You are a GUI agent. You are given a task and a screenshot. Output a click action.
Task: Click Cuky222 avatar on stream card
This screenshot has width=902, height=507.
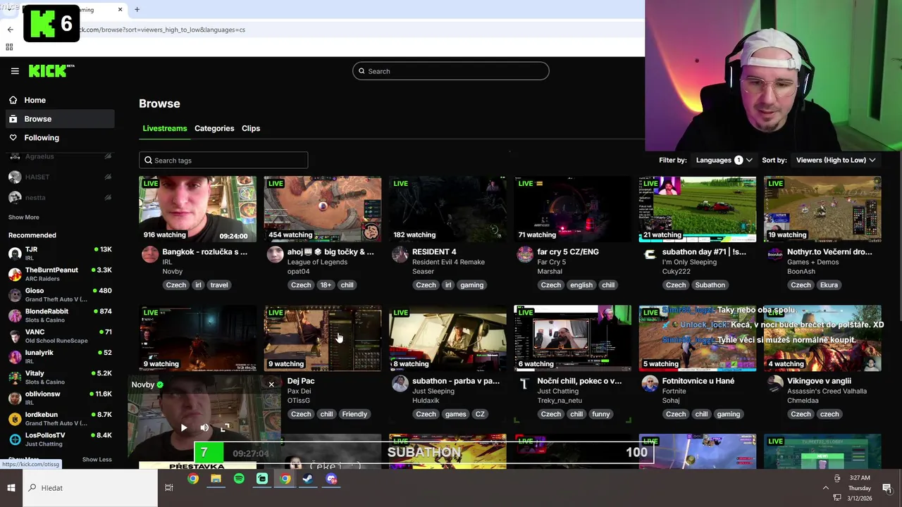pyautogui.click(x=650, y=254)
